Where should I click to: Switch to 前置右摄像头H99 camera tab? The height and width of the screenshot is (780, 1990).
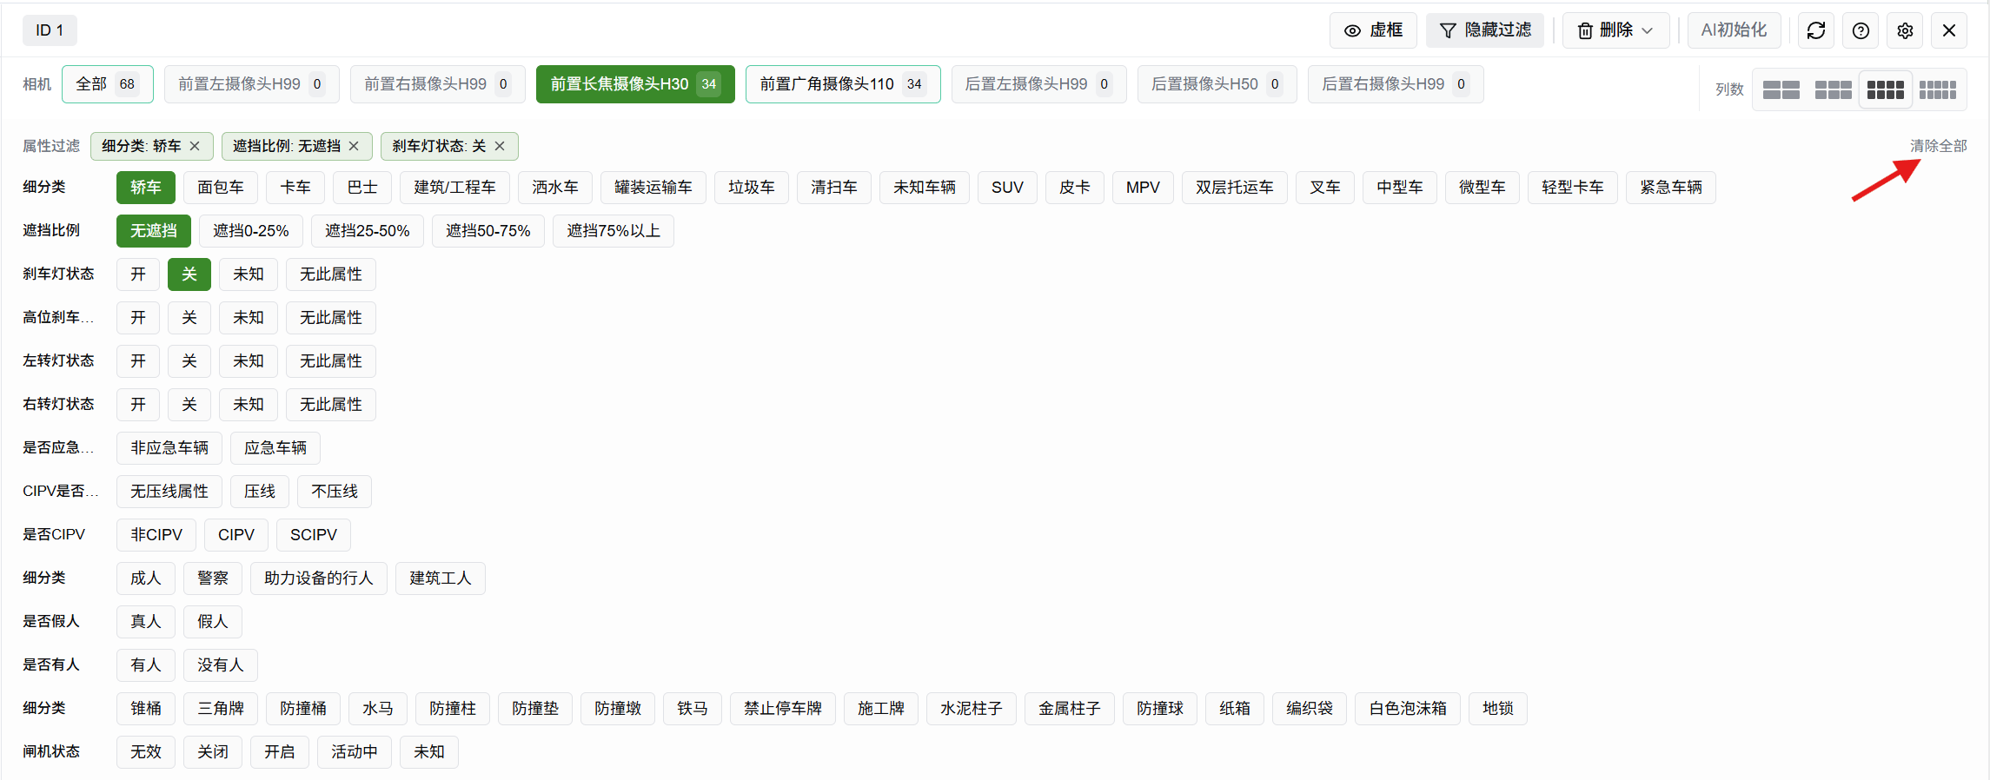tap(438, 84)
